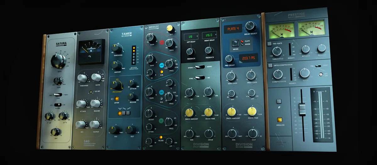
Task: Click the Tamer gain reduction LED meter
Action: [x=134, y=55]
